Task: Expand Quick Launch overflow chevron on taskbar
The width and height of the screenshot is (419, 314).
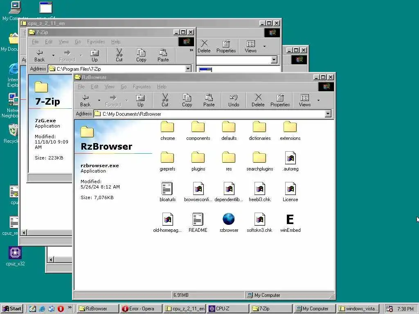Action: (x=70, y=307)
